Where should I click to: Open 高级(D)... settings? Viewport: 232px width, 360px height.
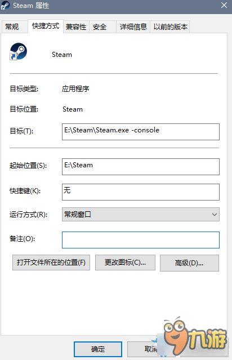[189, 263]
